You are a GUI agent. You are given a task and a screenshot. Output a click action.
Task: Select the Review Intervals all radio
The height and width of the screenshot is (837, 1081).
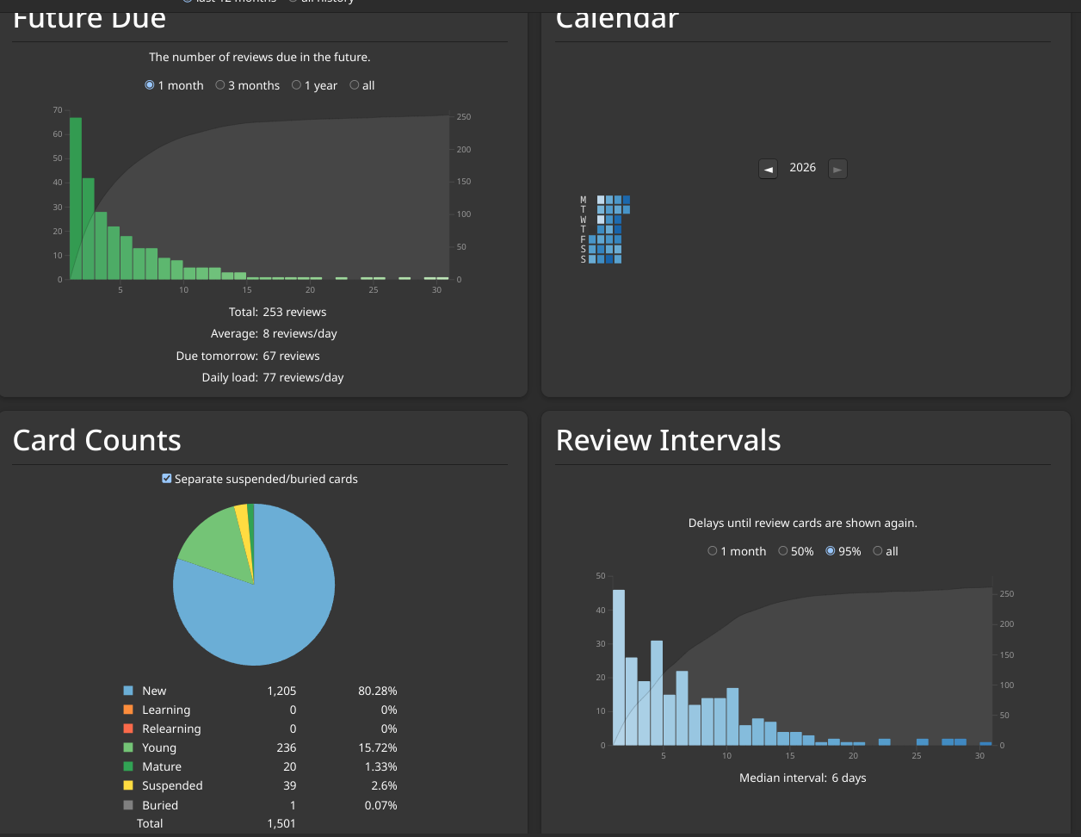(x=878, y=551)
